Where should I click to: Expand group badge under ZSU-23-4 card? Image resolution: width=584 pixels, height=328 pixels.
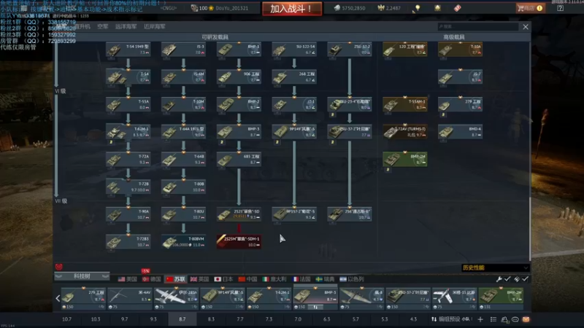(333, 114)
